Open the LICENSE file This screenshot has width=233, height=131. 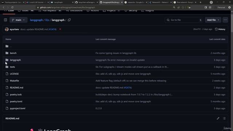tap(14, 74)
